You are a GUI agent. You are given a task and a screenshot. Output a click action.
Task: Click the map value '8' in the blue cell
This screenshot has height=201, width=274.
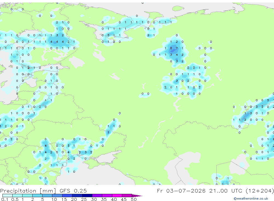[171, 48]
